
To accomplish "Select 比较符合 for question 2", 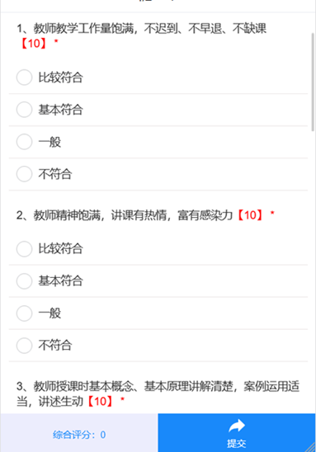I will click(x=158, y=248).
